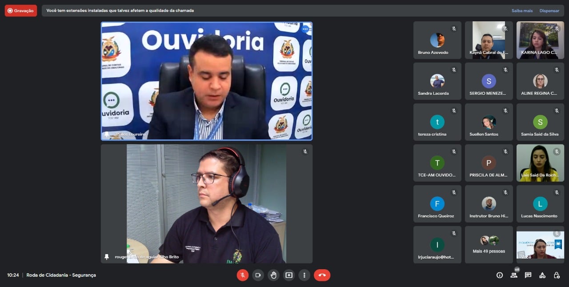
Task: Show the participants list with 68 badge
Action: click(x=514, y=275)
